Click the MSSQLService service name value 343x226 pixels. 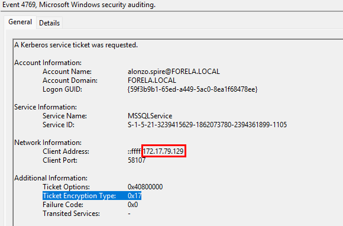(x=150, y=116)
